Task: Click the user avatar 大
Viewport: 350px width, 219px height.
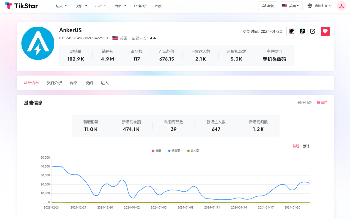Action: (x=341, y=6)
